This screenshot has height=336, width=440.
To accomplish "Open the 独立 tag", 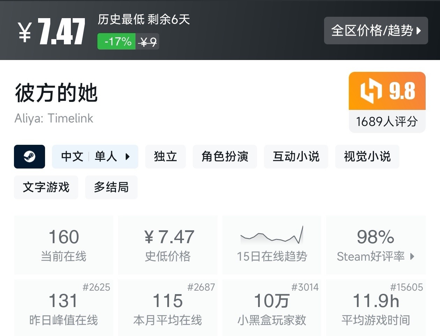I will (x=166, y=157).
